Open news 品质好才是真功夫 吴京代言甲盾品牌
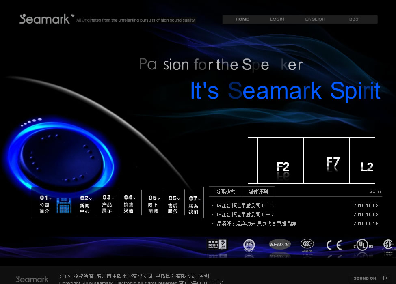396x284 pixels. [256, 224]
